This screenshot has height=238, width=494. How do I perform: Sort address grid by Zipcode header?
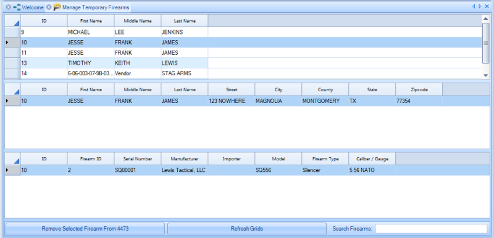419,89
